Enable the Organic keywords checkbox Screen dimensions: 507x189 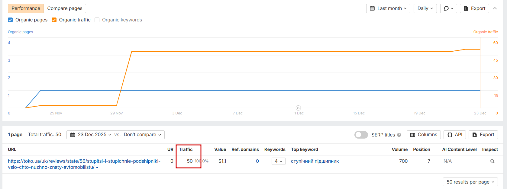97,20
